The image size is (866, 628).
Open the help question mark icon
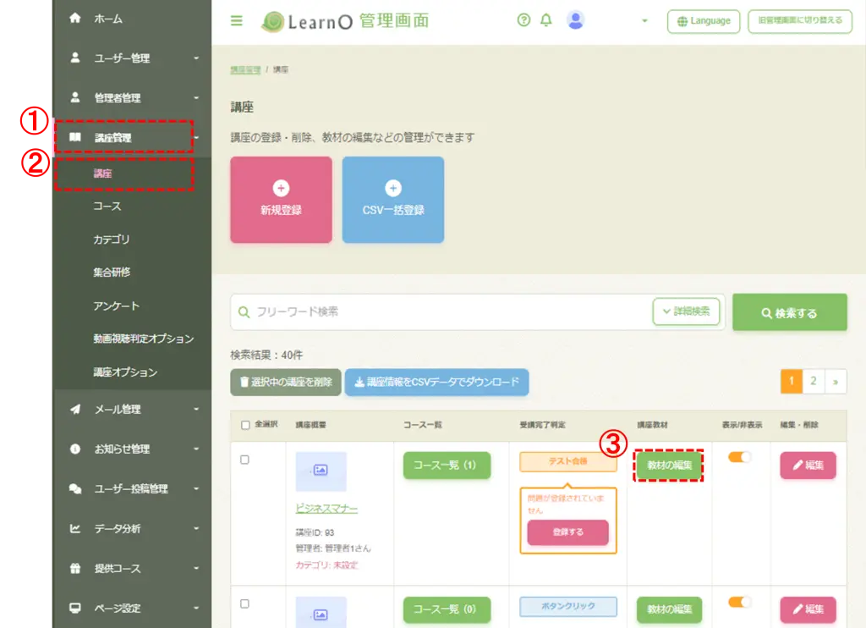(523, 20)
